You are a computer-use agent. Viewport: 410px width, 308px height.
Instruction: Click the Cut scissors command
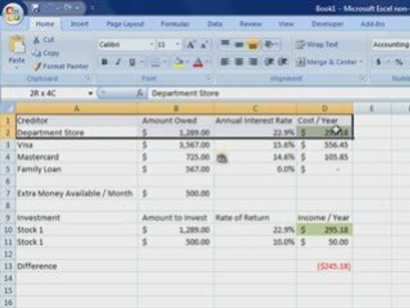click(x=44, y=40)
